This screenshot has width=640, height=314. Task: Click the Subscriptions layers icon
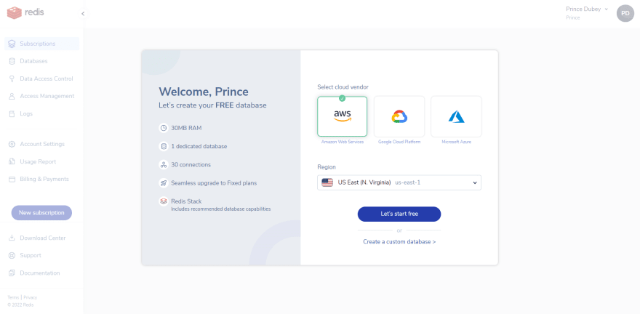12,44
